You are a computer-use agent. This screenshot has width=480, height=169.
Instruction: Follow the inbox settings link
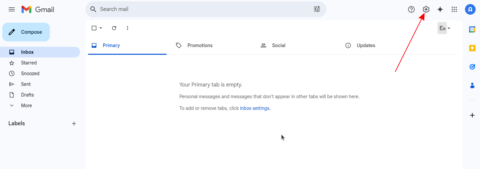255,108
